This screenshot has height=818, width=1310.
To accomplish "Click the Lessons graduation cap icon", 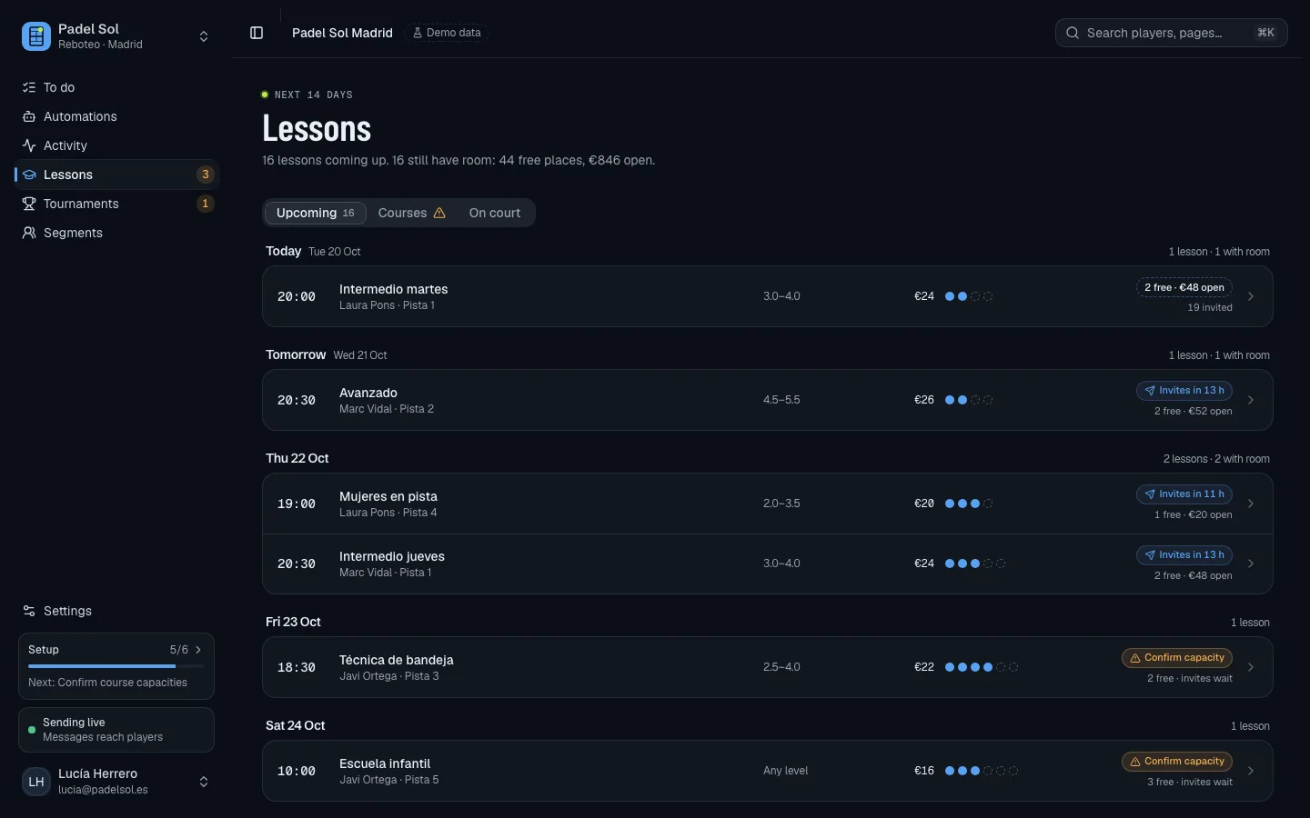I will tap(29, 175).
